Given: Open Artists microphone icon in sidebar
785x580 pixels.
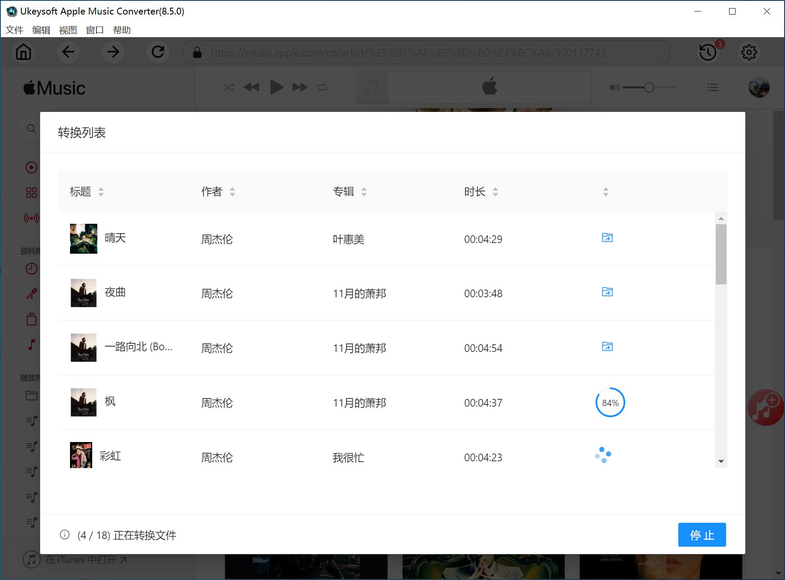Looking at the screenshot, I should [x=32, y=294].
